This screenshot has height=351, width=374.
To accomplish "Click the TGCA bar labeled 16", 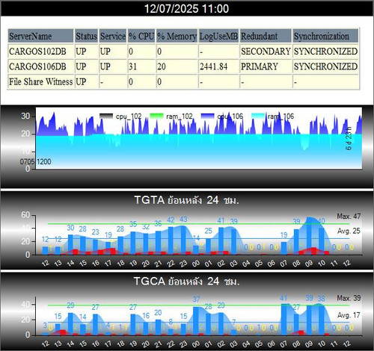I will (146, 329).
